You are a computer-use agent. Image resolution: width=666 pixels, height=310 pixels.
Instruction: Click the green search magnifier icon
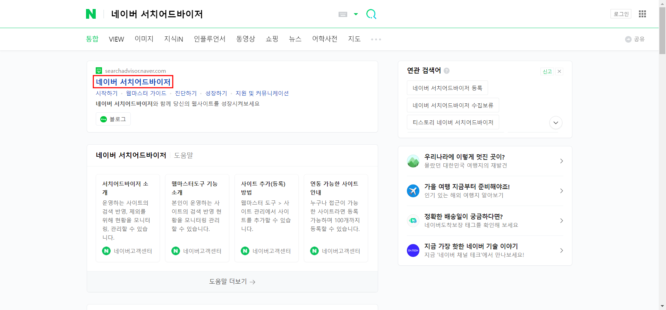coord(371,14)
